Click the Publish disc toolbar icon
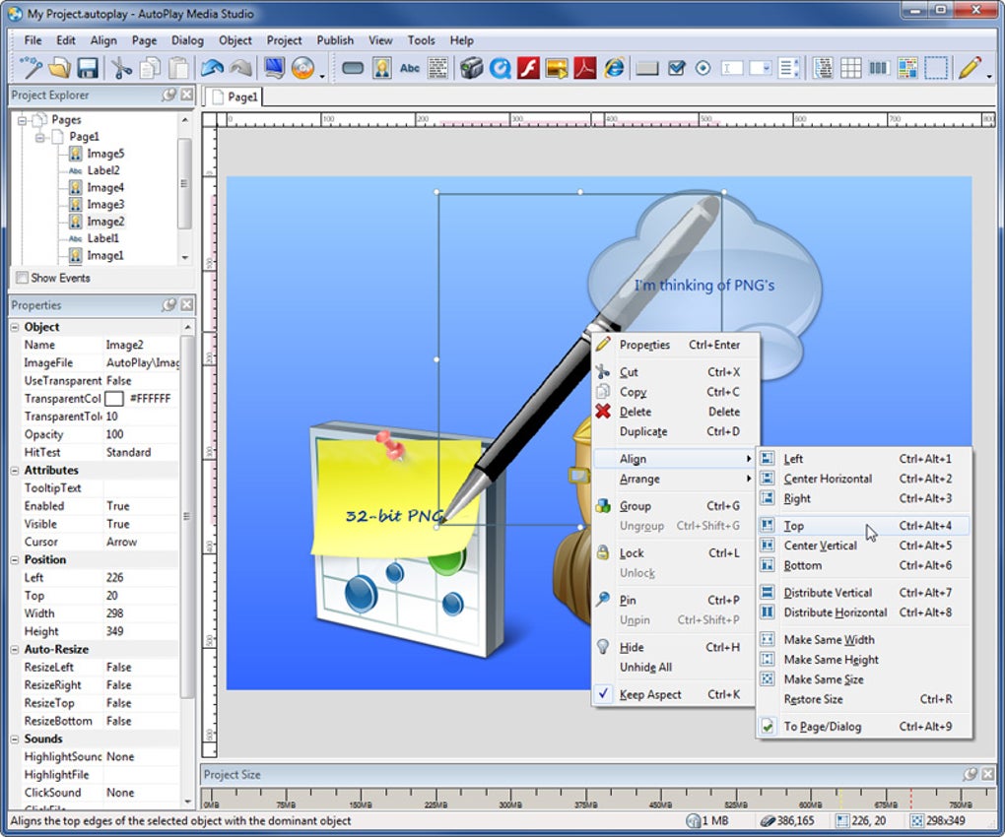The height and width of the screenshot is (837, 1005). (x=302, y=68)
